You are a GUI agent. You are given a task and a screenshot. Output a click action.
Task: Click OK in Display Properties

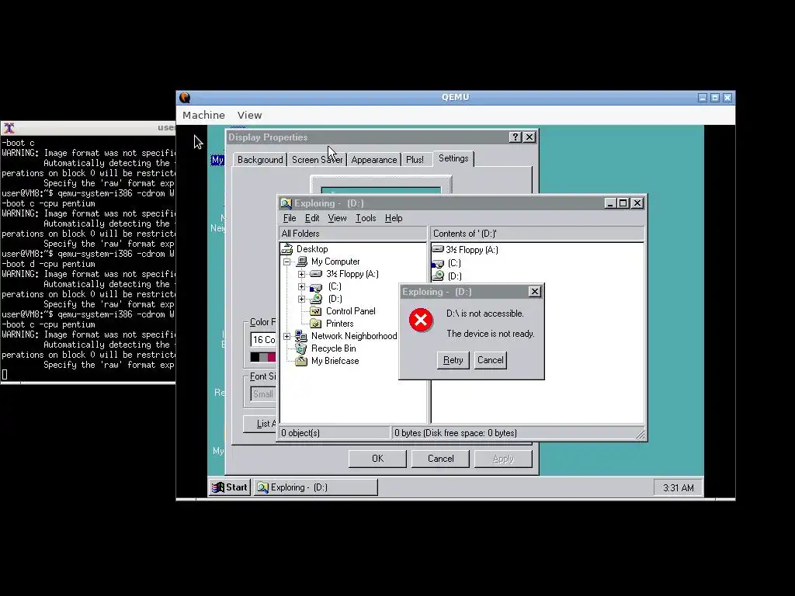point(377,459)
